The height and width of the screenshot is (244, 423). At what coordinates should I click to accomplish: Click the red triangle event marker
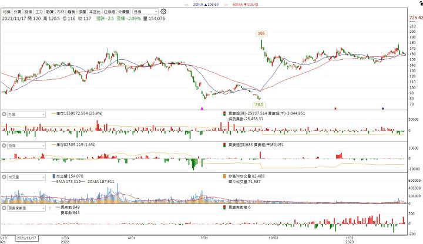(335, 108)
